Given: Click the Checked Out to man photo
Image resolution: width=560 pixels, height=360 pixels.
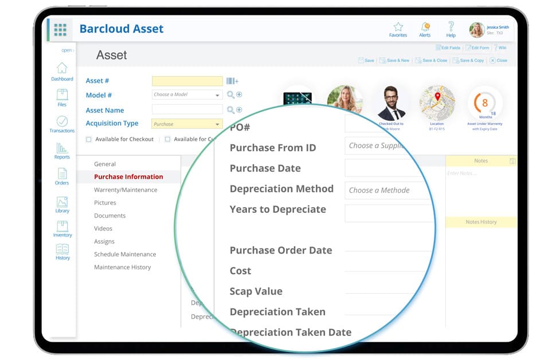Looking at the screenshot, I should coord(391,103).
